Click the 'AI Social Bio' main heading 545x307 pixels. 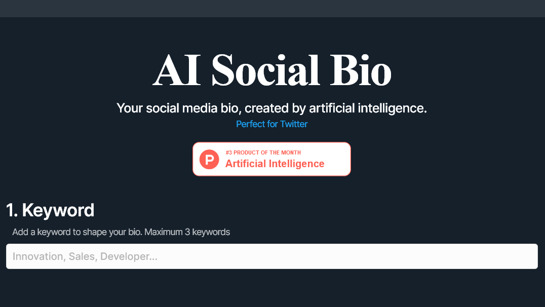[272, 70]
